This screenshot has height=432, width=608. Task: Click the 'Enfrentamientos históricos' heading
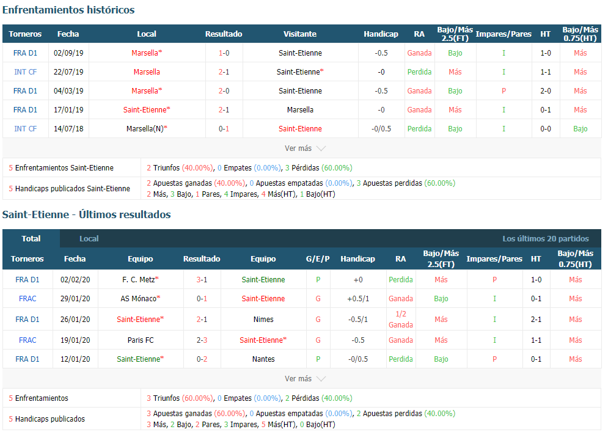(68, 10)
